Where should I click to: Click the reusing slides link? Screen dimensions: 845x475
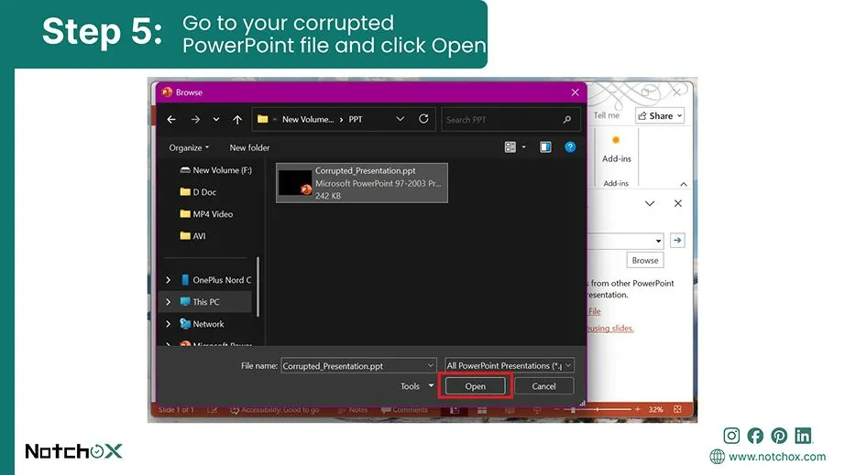coord(610,329)
